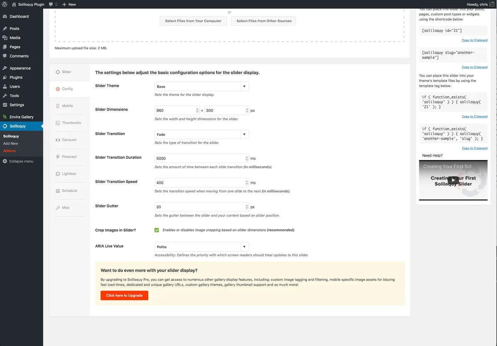Open the Soliloquy submenu item
Image resolution: width=497 pixels, height=346 pixels.
(x=11, y=136)
